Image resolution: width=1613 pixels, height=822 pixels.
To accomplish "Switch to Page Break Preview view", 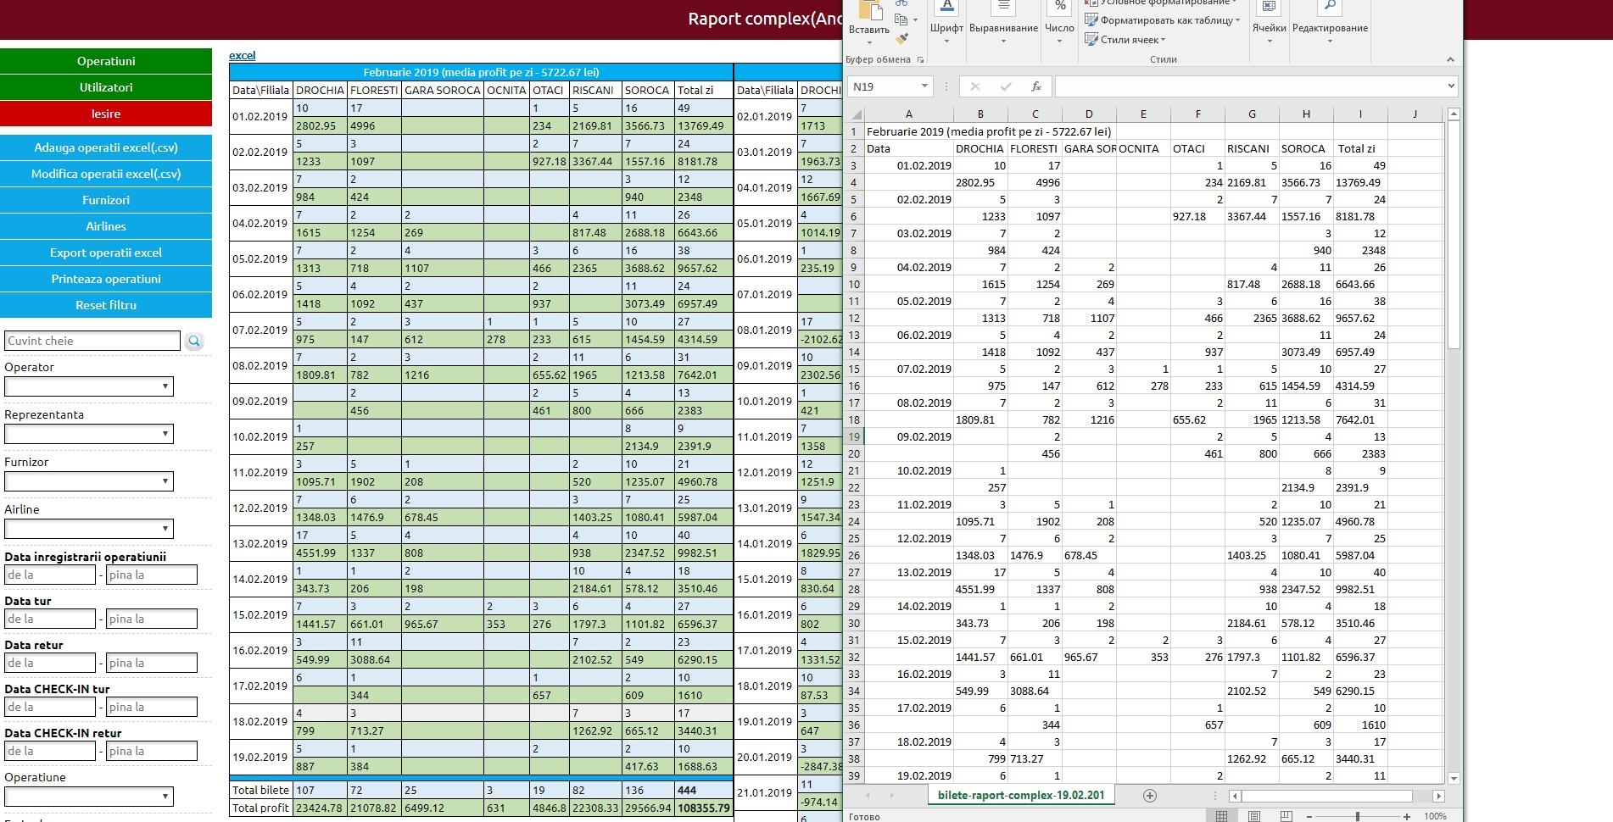I will point(1286,816).
